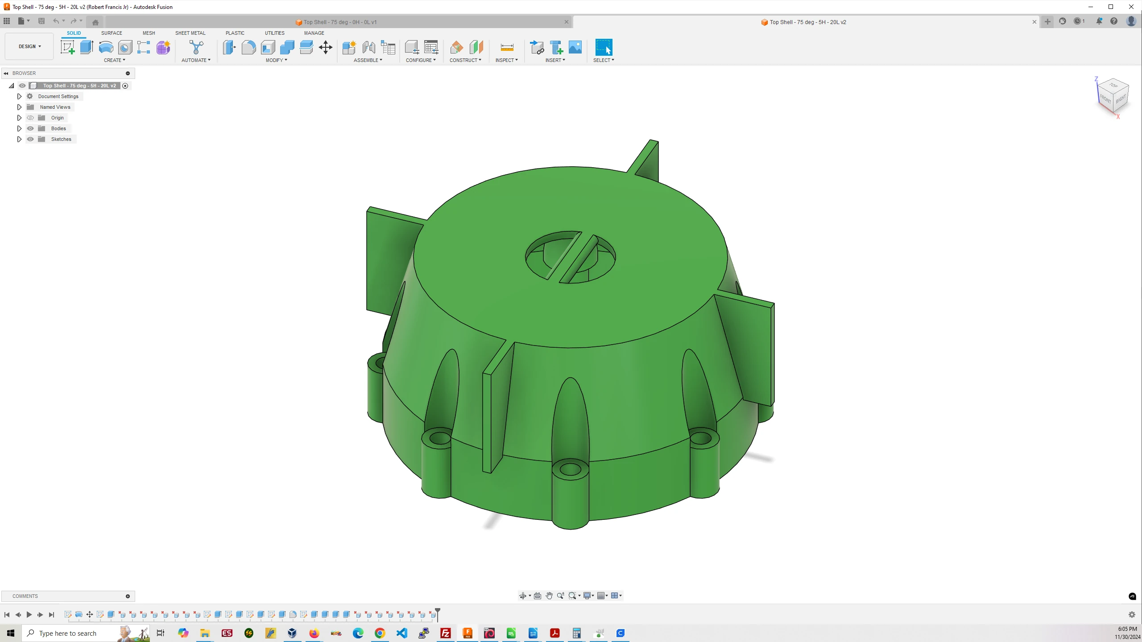Expand the Origin folder

click(x=19, y=118)
